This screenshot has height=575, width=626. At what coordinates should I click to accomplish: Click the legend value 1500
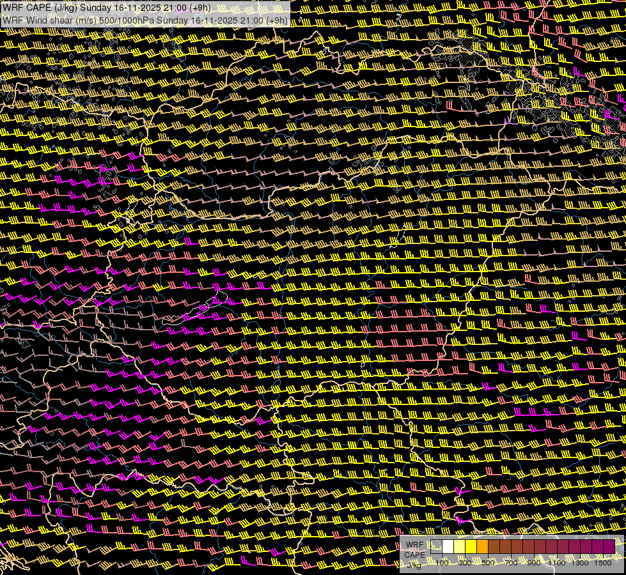tap(603, 563)
